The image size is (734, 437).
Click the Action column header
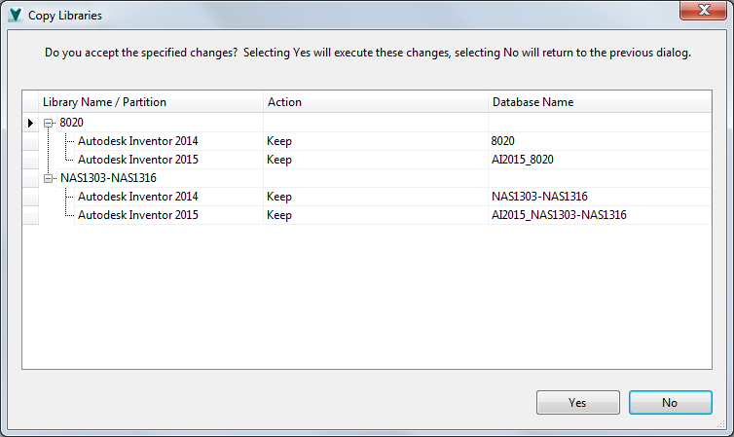(x=284, y=102)
